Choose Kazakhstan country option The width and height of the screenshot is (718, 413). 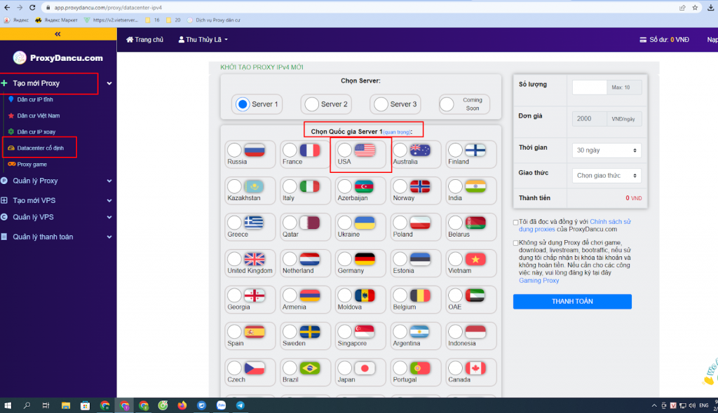tap(250, 190)
